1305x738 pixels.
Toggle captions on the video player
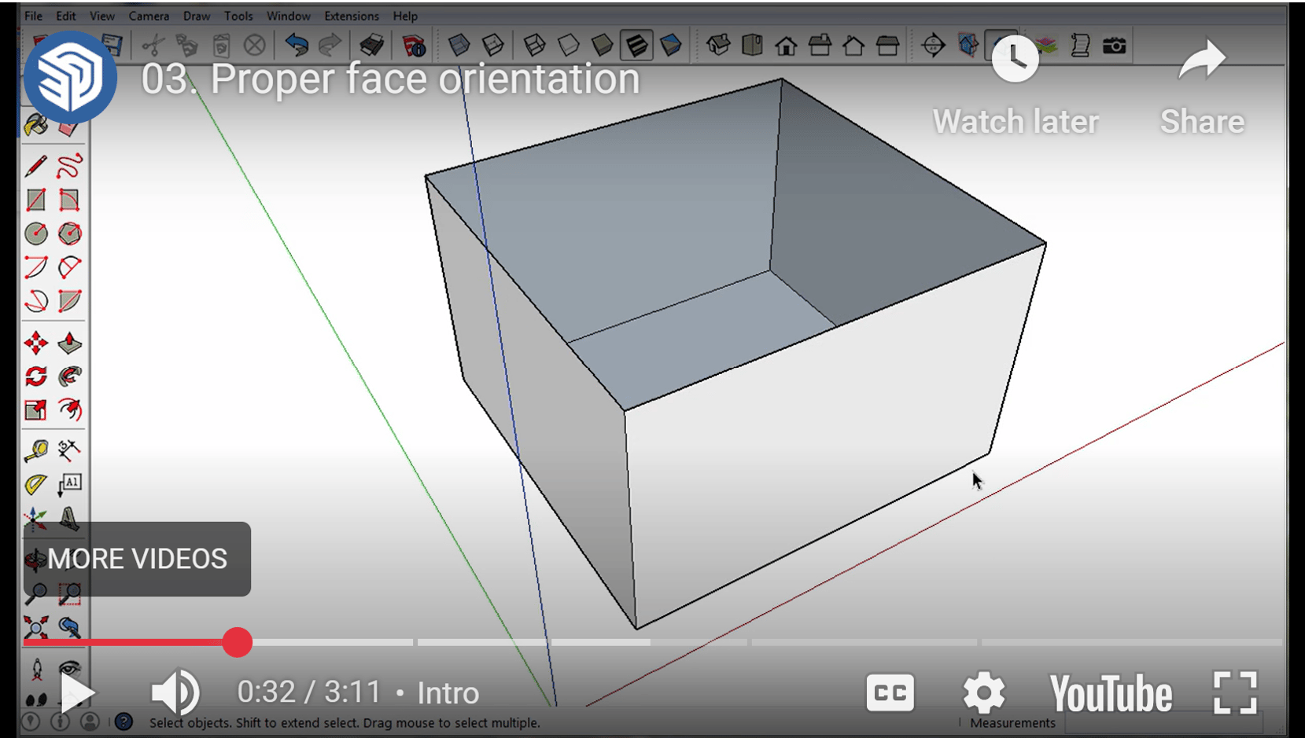(x=890, y=692)
